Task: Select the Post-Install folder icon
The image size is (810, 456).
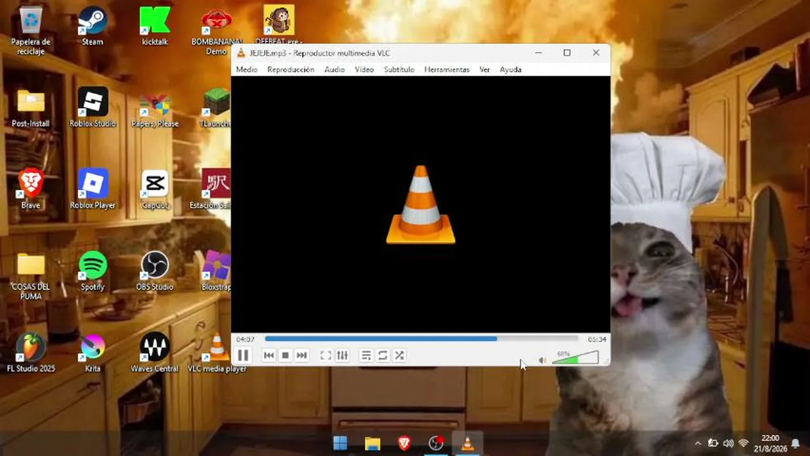Action: click(30, 108)
